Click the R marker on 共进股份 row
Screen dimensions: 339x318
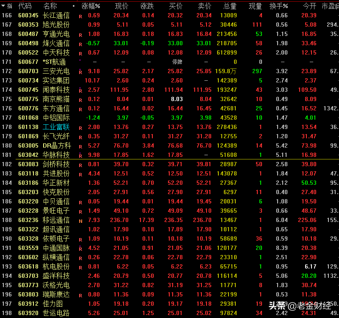point(80,175)
